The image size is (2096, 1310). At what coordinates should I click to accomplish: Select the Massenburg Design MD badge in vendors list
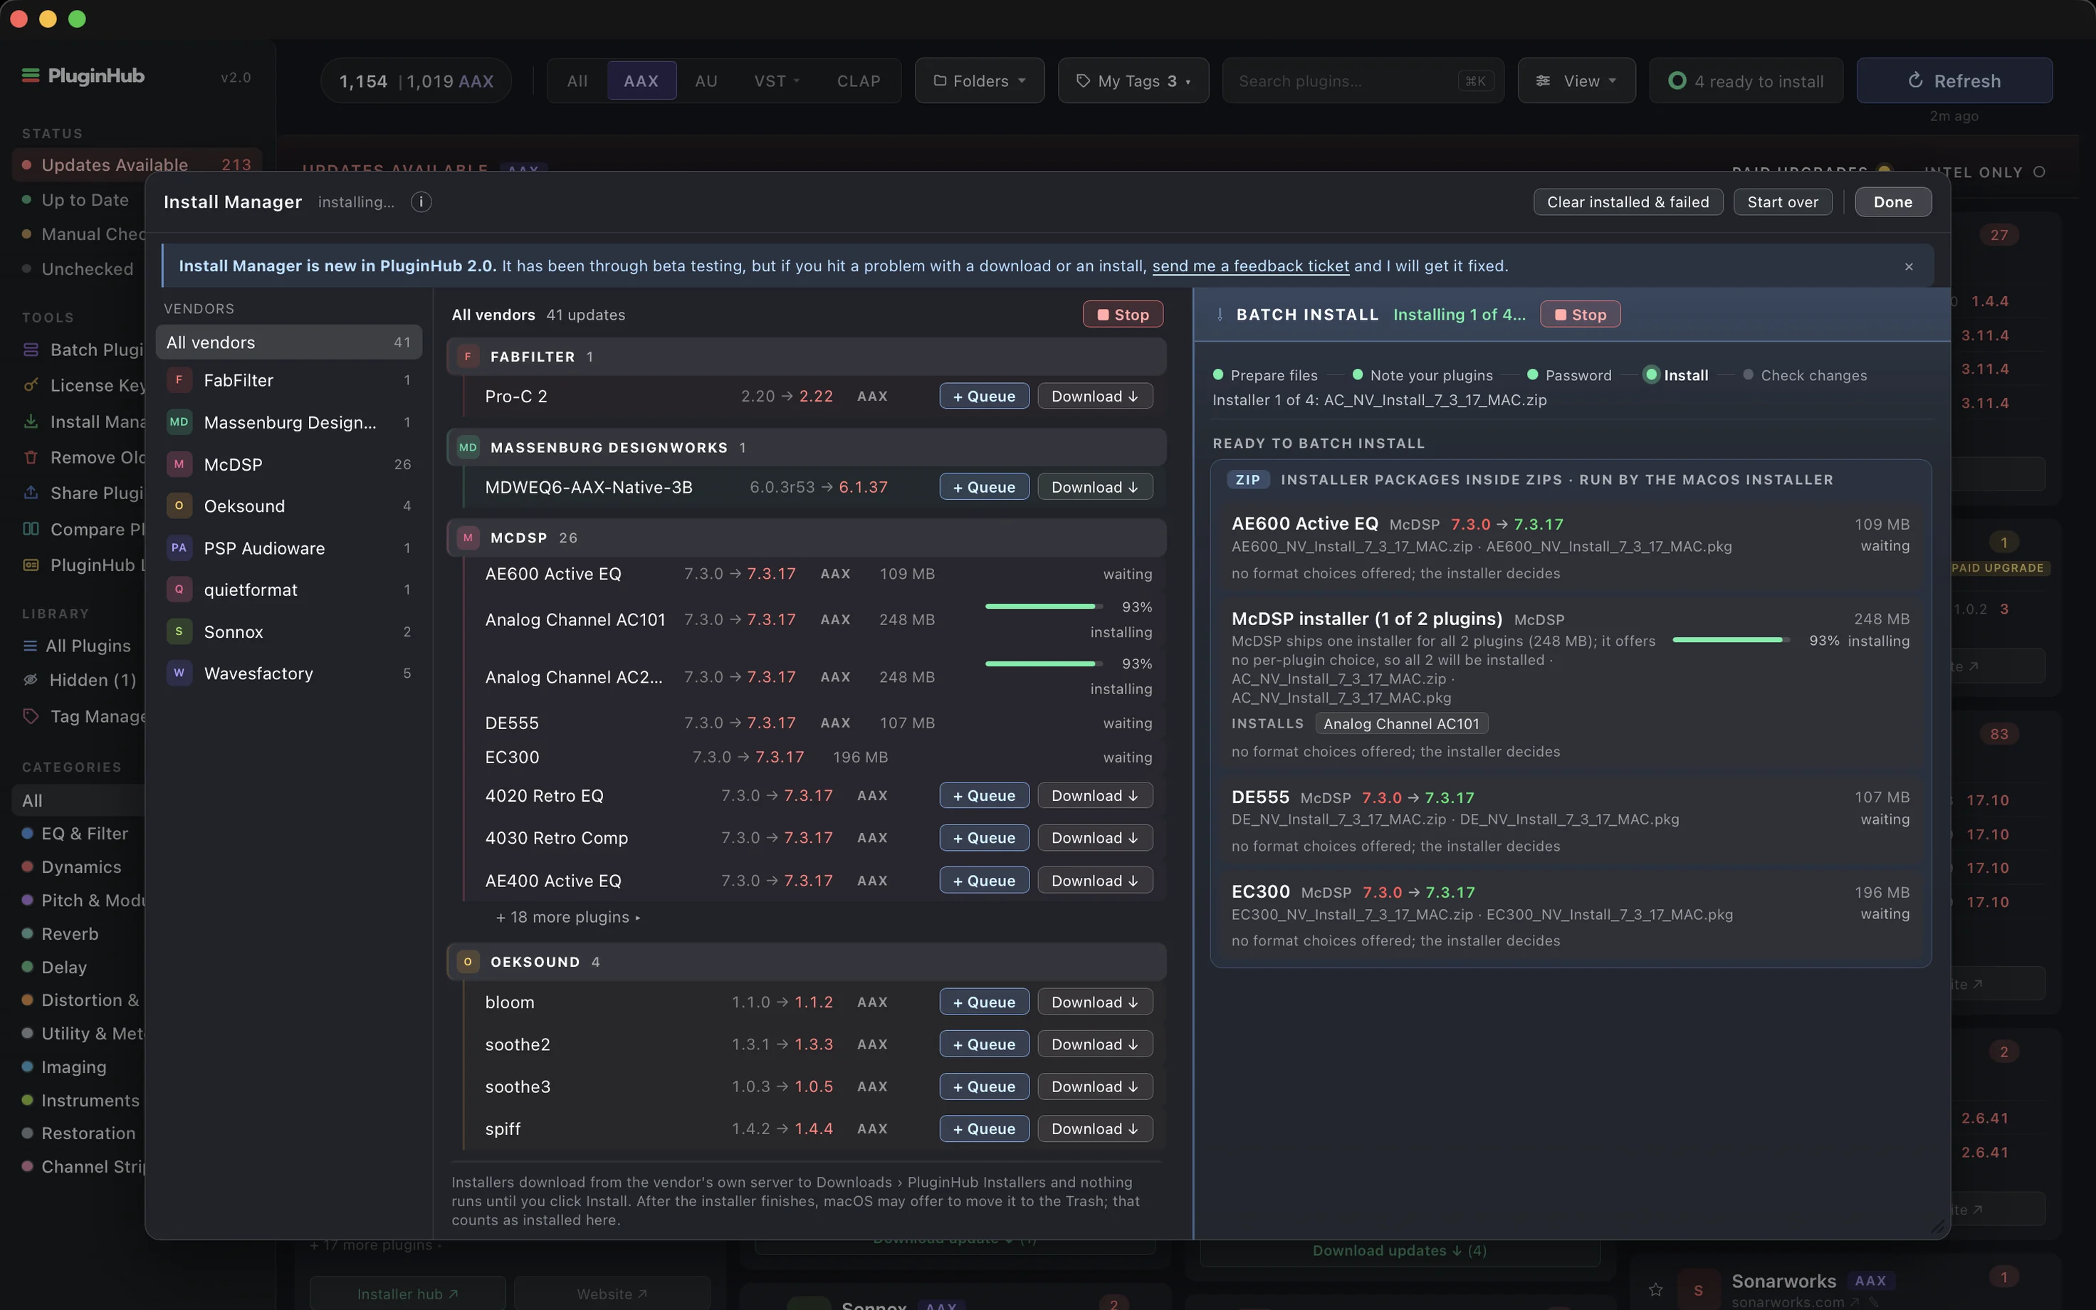tap(179, 423)
